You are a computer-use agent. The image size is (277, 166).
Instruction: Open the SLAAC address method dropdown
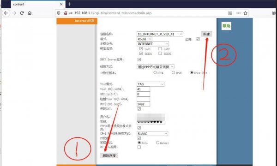(152, 134)
